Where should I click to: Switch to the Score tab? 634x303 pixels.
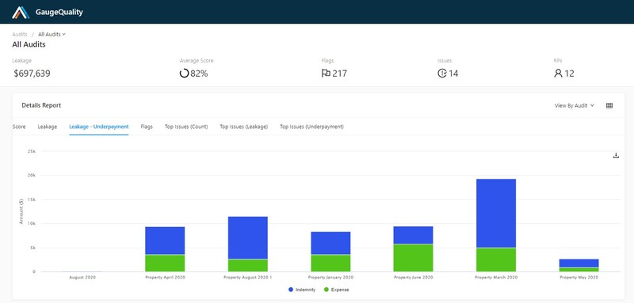tap(19, 127)
